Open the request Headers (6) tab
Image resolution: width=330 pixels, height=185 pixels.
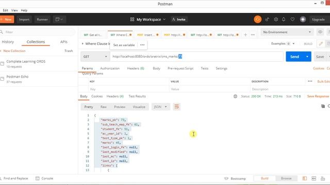coord(136,68)
